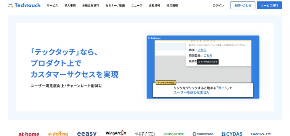Screen dimensions: 290x136
Task: Open the お役立ち資料 menu item
Action: [91, 6]
